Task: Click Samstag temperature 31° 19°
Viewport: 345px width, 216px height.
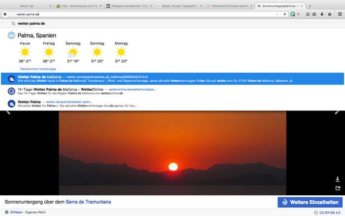Action: [x=73, y=61]
